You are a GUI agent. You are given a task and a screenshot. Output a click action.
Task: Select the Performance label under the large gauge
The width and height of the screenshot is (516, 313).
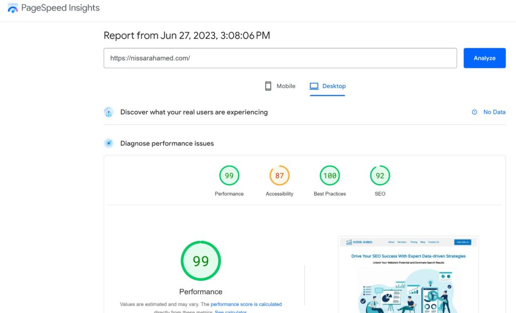pyautogui.click(x=201, y=291)
